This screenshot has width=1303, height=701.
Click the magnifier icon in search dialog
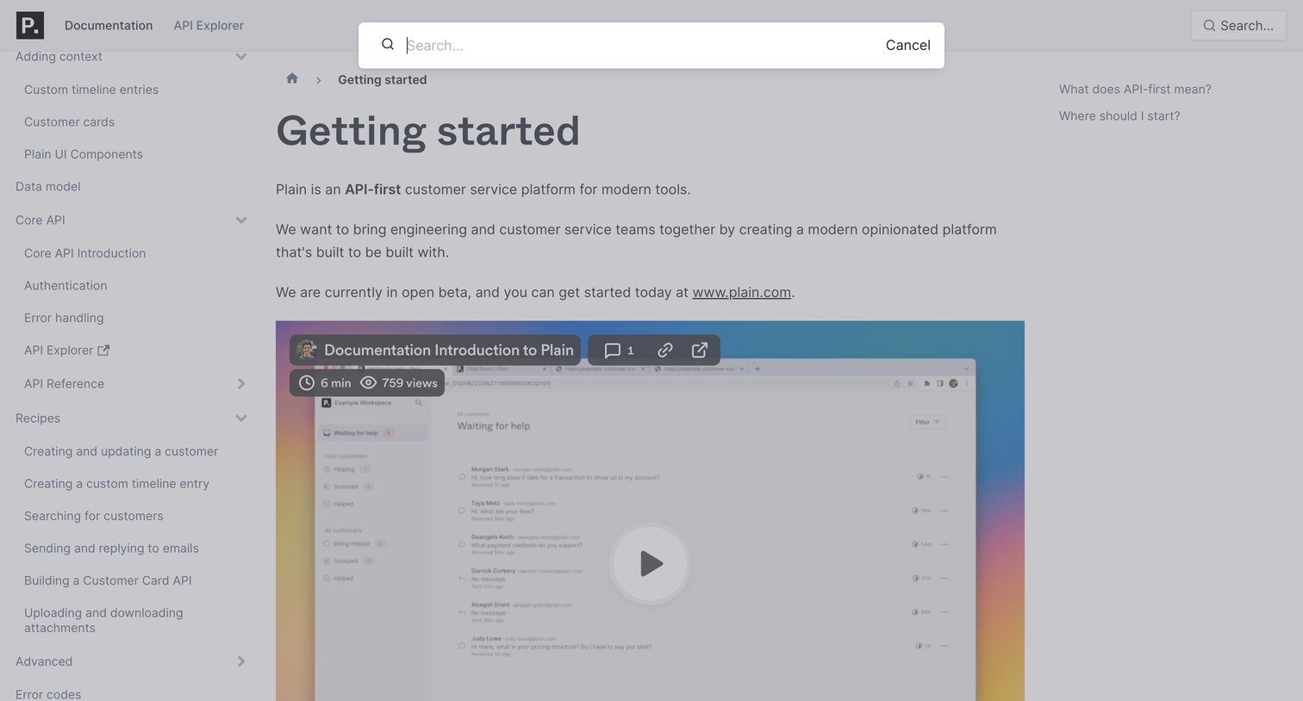click(x=388, y=45)
